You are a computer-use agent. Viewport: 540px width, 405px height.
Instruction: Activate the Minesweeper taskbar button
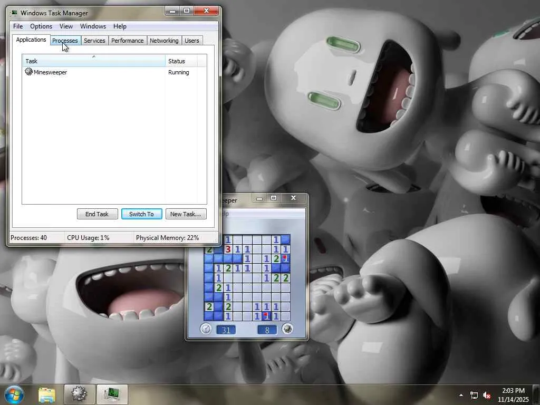click(x=79, y=394)
